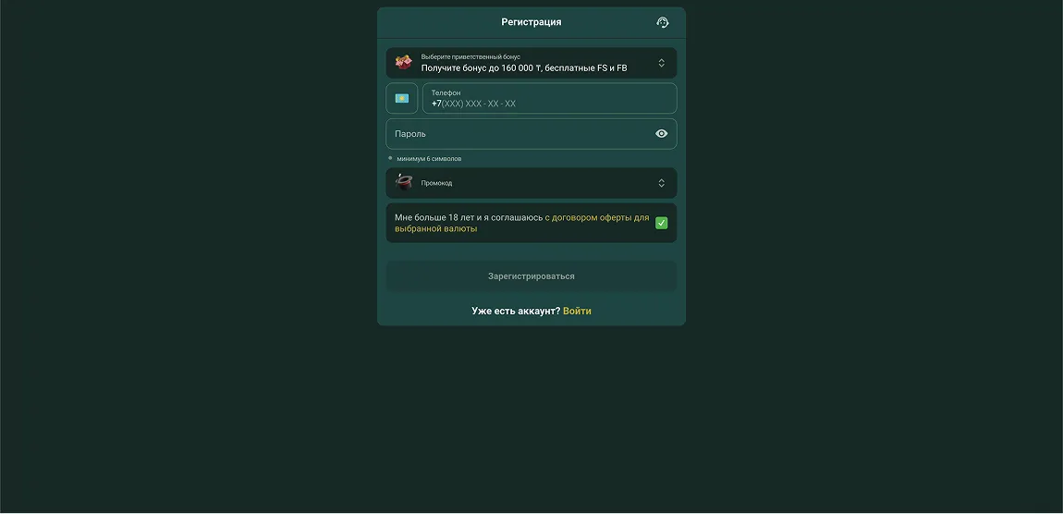Click the 'минимум 6 символов' password hint
This screenshot has width=1063, height=514.
point(429,159)
